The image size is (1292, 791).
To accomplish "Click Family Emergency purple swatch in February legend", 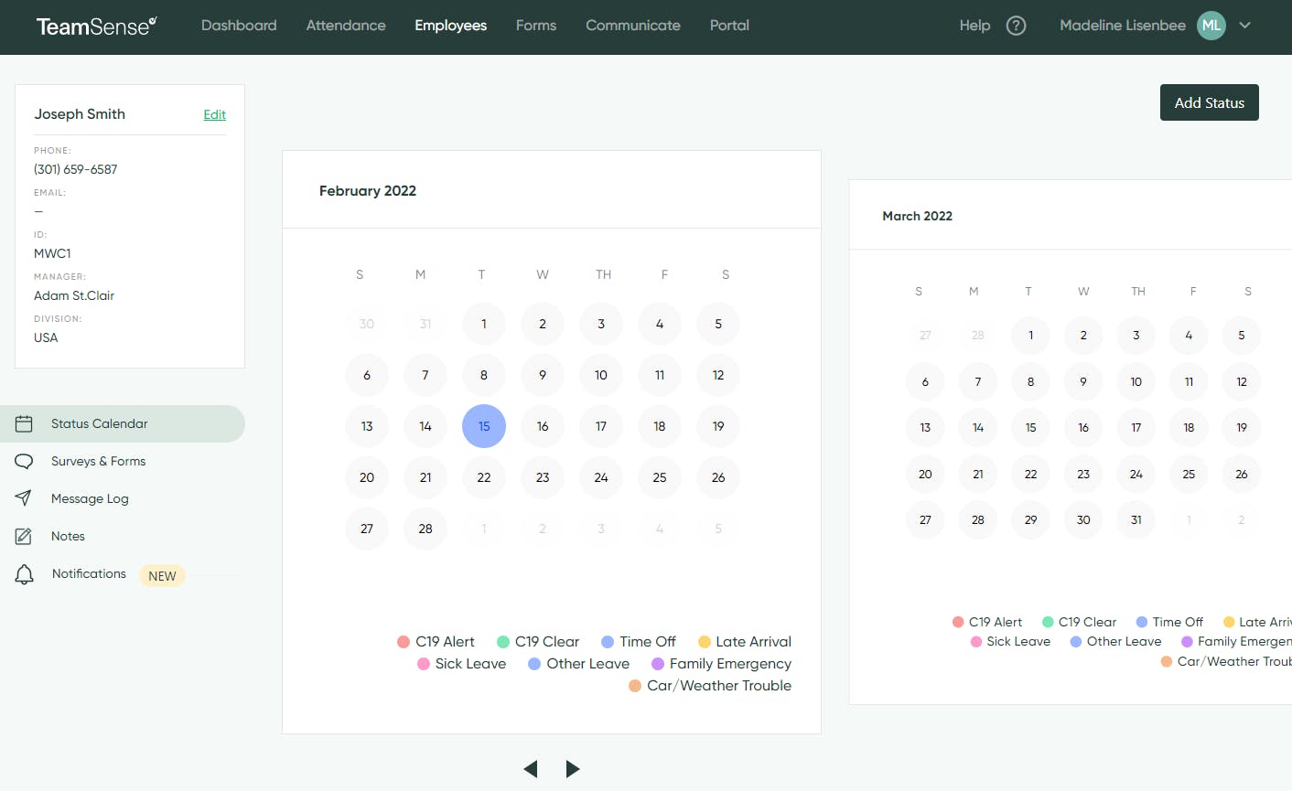I will [x=658, y=664].
